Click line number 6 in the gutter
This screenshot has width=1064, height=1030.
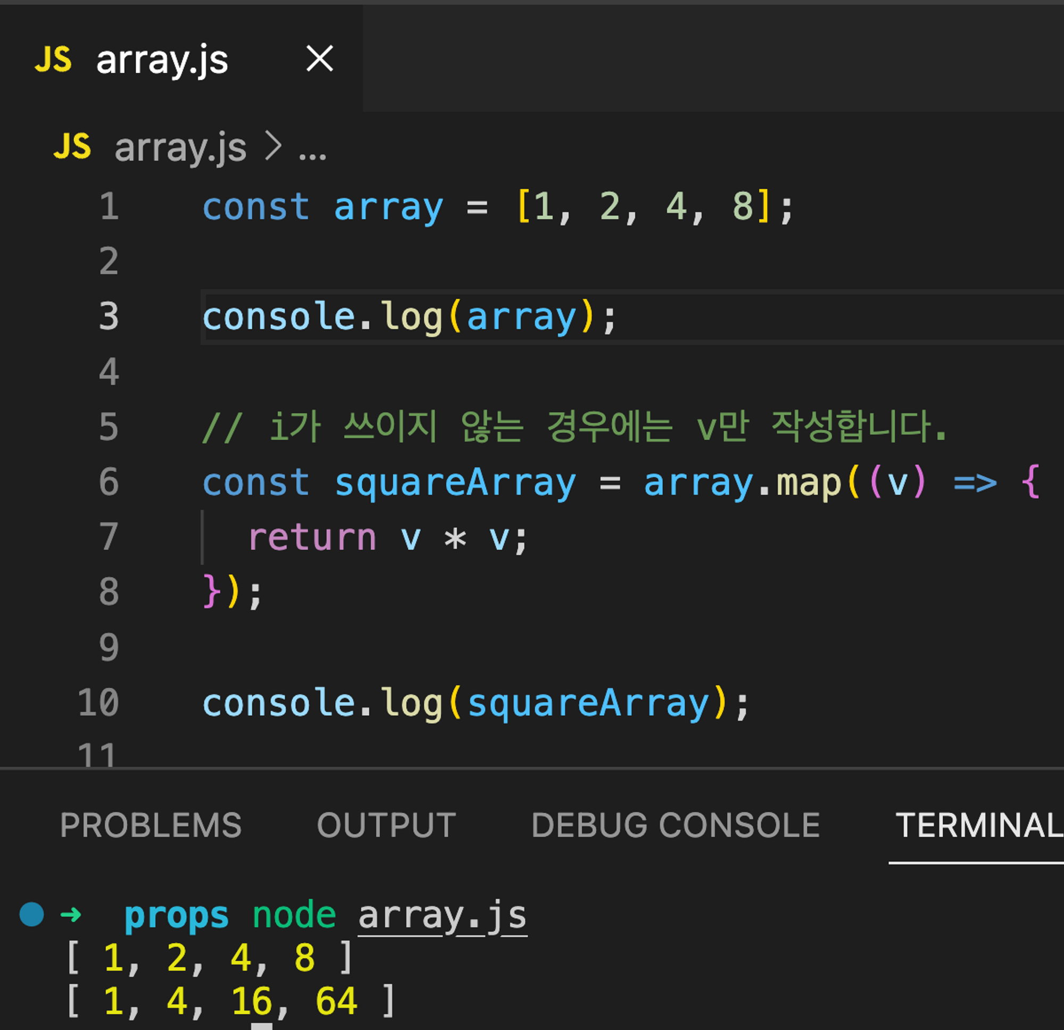coord(109,482)
